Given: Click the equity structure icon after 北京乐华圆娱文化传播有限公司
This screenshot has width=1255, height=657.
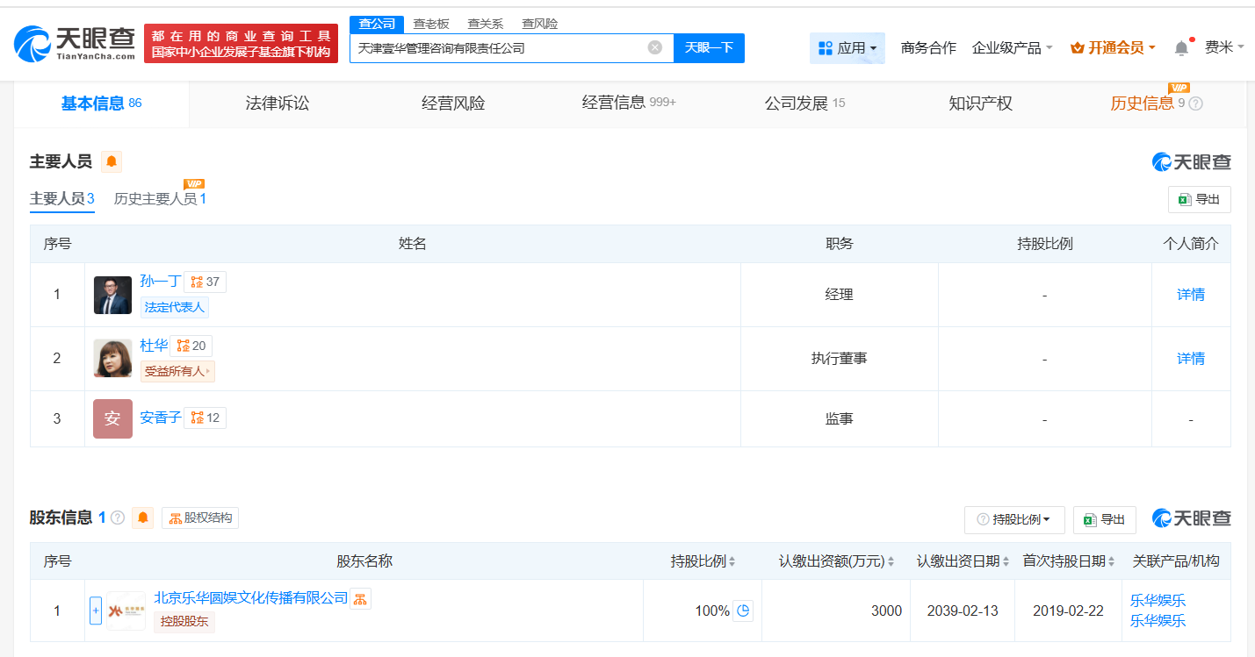Looking at the screenshot, I should 361,598.
